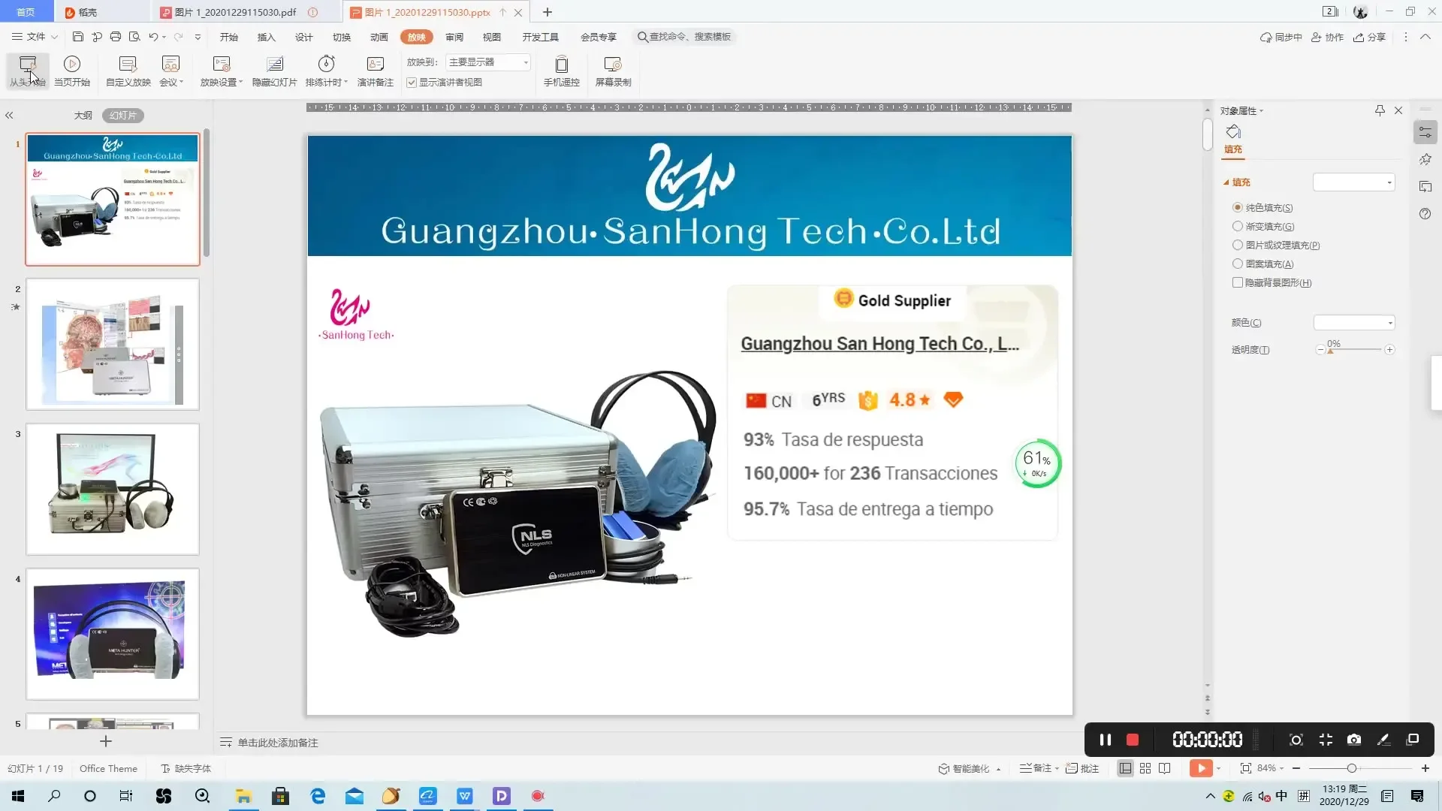The height and width of the screenshot is (811, 1442).
Task: Stop recording with red square button
Action: click(1133, 740)
